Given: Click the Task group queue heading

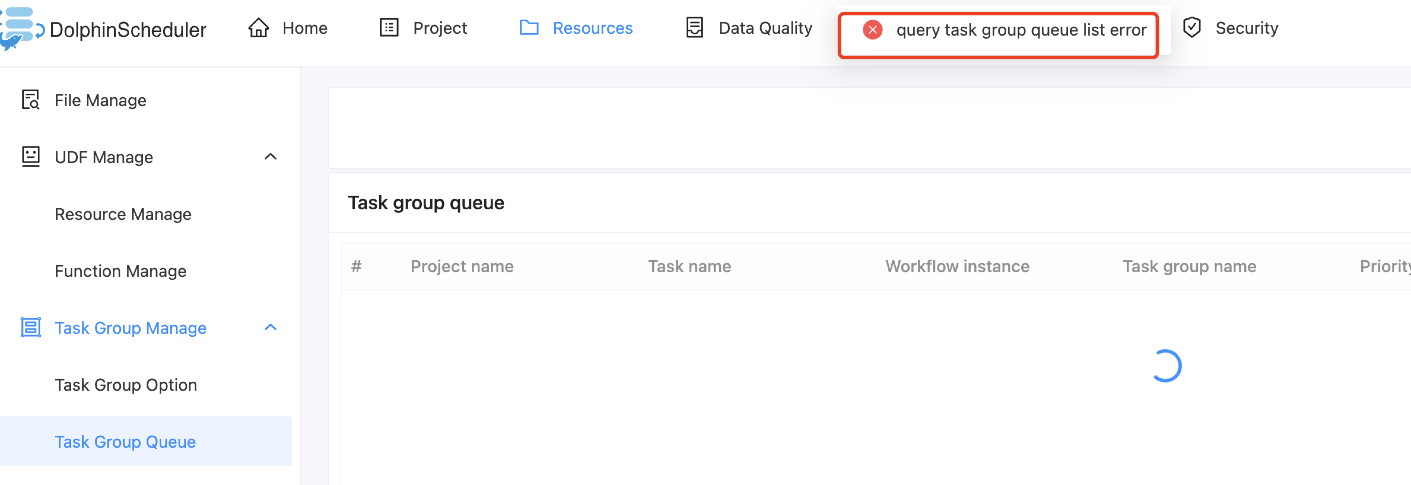Looking at the screenshot, I should click(426, 203).
